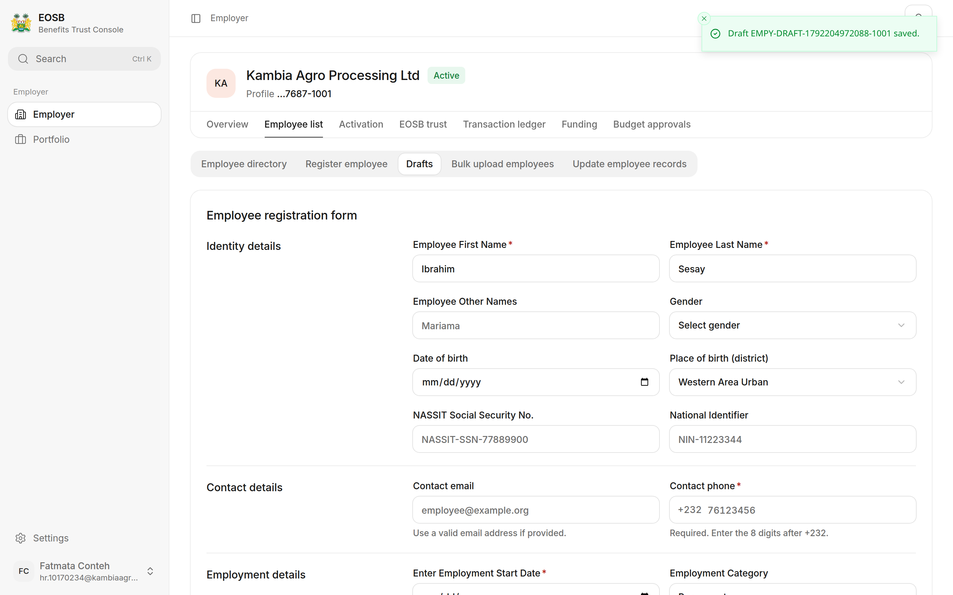Image resolution: width=953 pixels, height=595 pixels.
Task: Open the Settings gear icon
Action: 21,538
